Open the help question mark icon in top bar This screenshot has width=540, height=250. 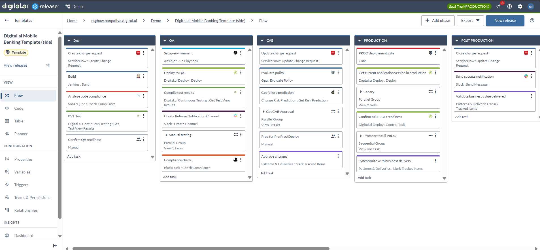pyautogui.click(x=509, y=7)
